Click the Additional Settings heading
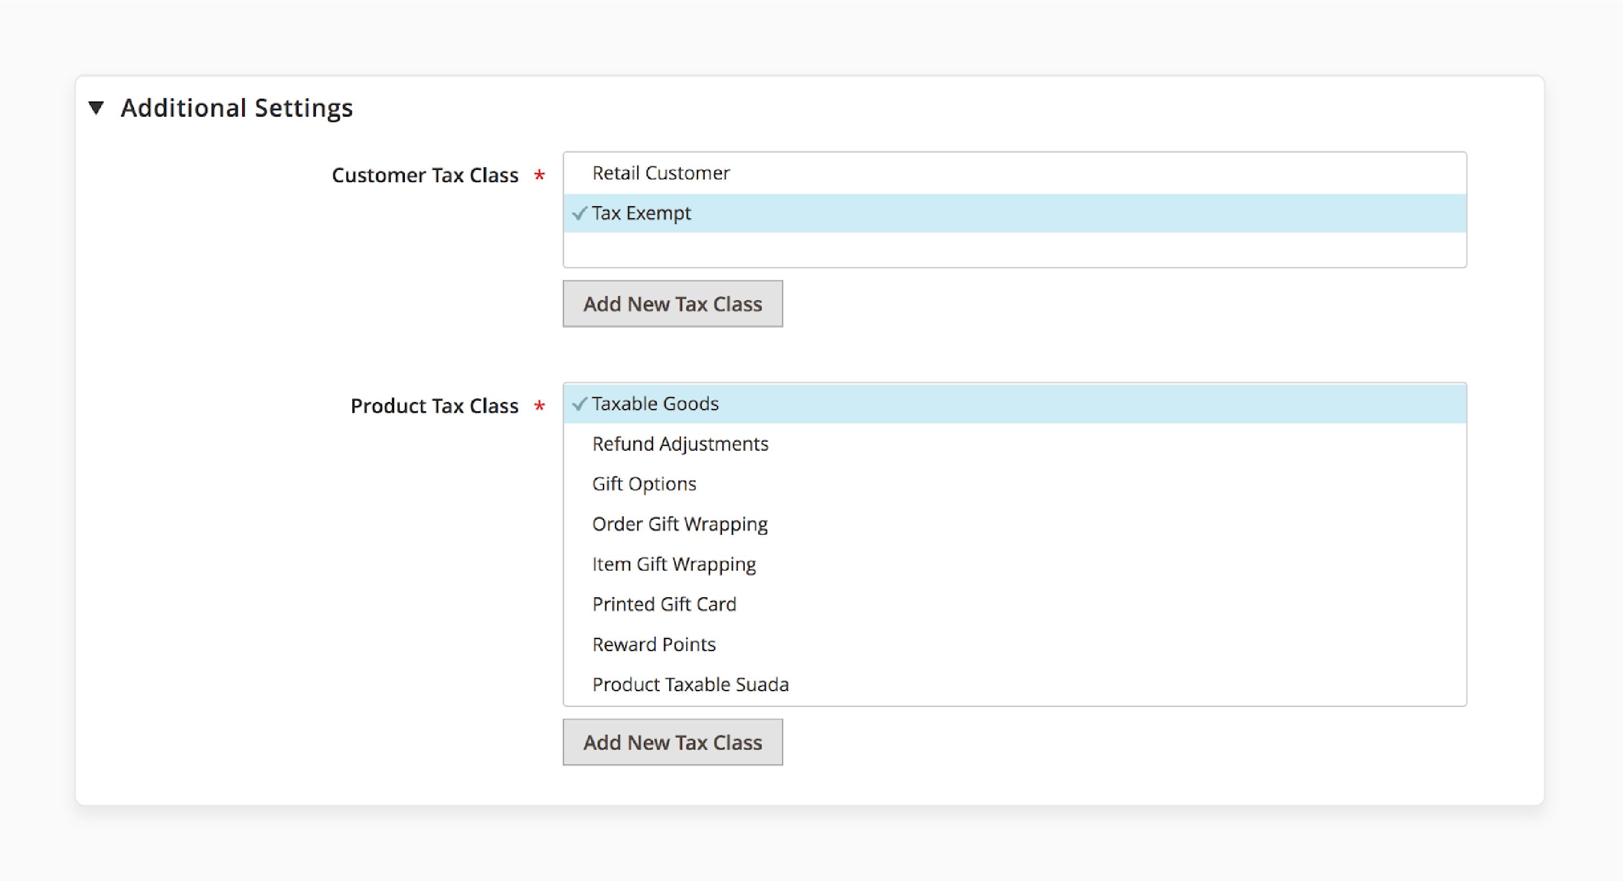Image resolution: width=1623 pixels, height=881 pixels. (237, 108)
